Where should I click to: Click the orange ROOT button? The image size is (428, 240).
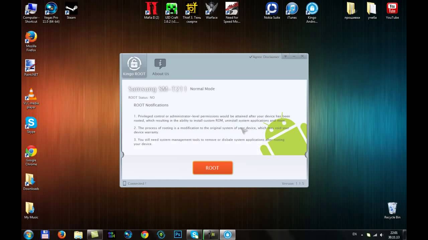213,168
